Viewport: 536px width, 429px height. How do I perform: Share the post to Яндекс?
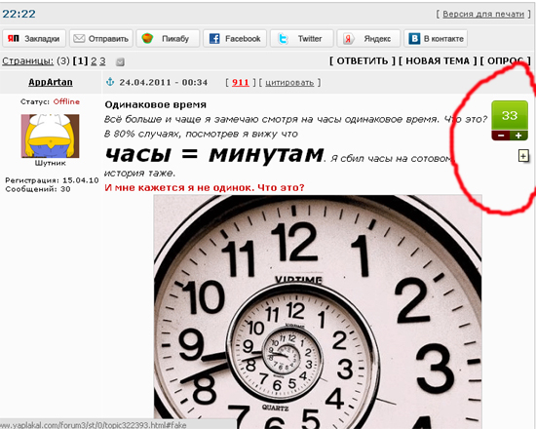368,38
